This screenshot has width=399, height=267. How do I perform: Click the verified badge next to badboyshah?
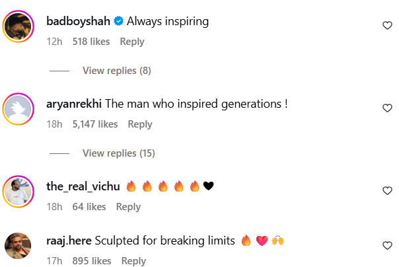coord(118,22)
